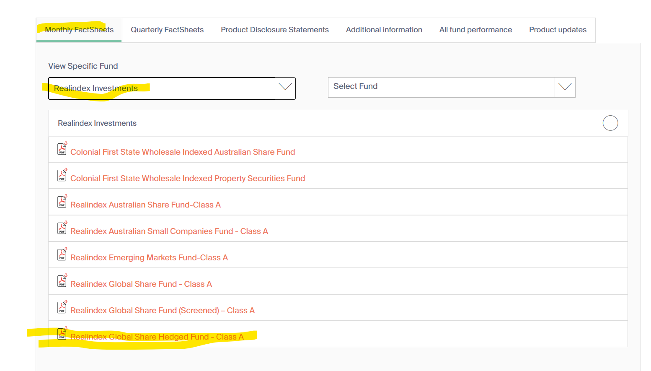Click the Monthly FactSheets tab
The height and width of the screenshot is (371, 651).
[79, 30]
